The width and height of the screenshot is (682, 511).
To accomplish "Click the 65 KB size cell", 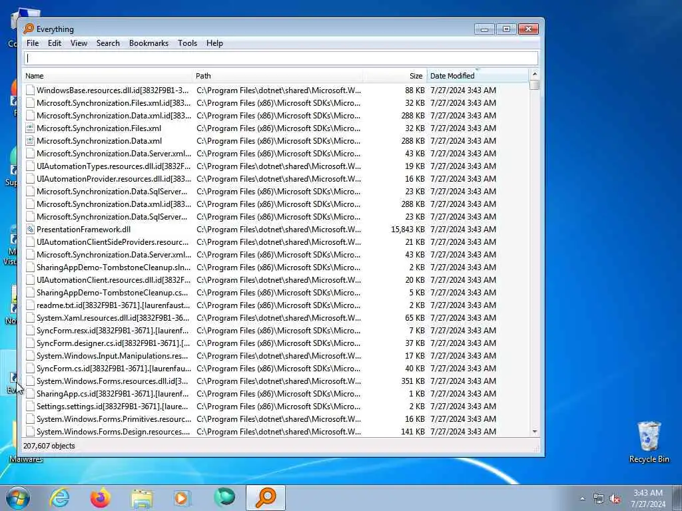I will click(x=415, y=317).
